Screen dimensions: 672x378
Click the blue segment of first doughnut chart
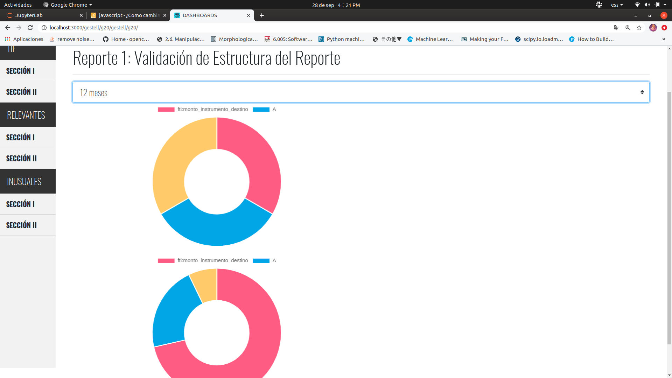click(217, 229)
